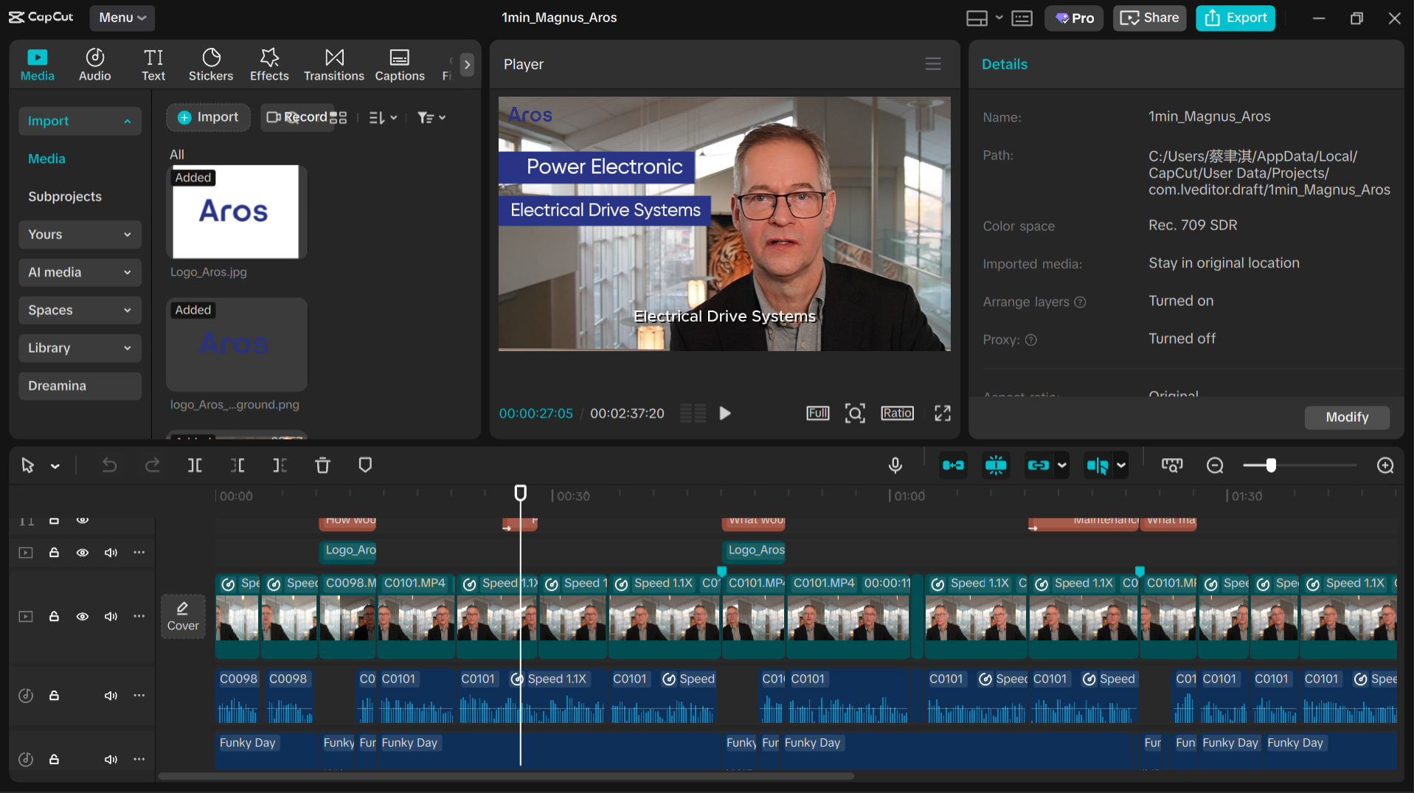Click the Export button
This screenshot has width=1414, height=793.
point(1235,18)
